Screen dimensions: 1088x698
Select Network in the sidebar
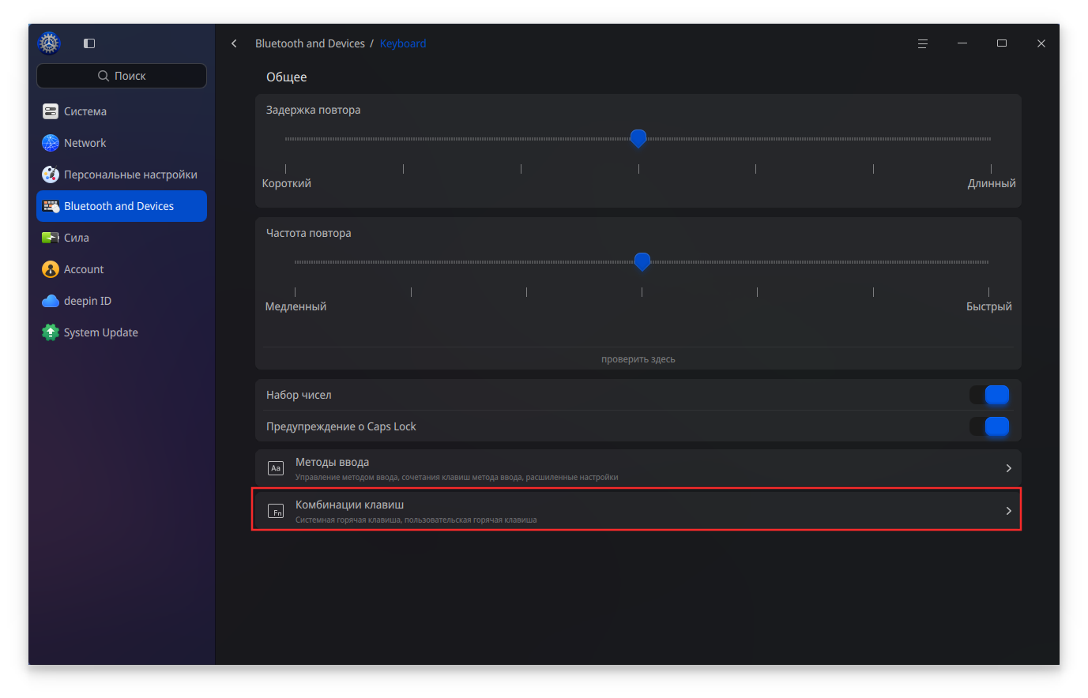[x=122, y=143]
